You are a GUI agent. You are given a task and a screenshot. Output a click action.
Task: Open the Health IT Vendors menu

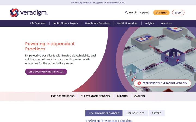point(127,23)
